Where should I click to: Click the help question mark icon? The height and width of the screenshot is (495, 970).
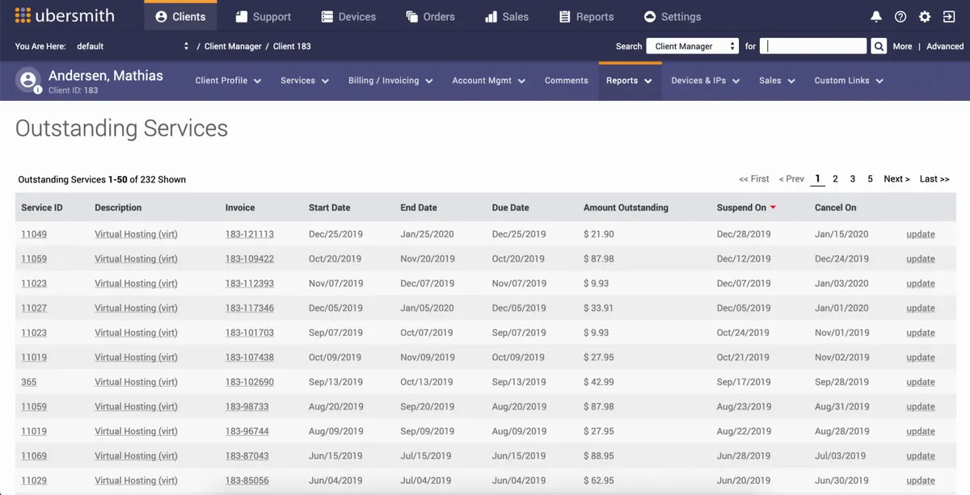[x=900, y=15]
